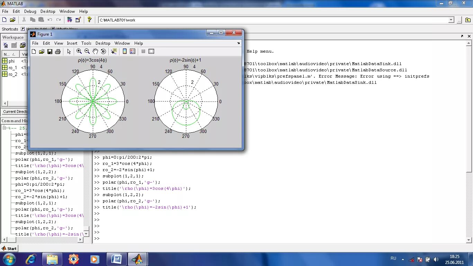The height and width of the screenshot is (266, 473).
Task: Click the right polar plot -2sin(φ)+1
Action: coord(186,101)
